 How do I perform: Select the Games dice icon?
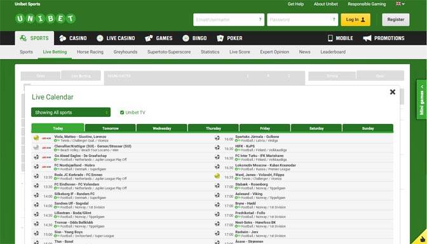click(149, 38)
